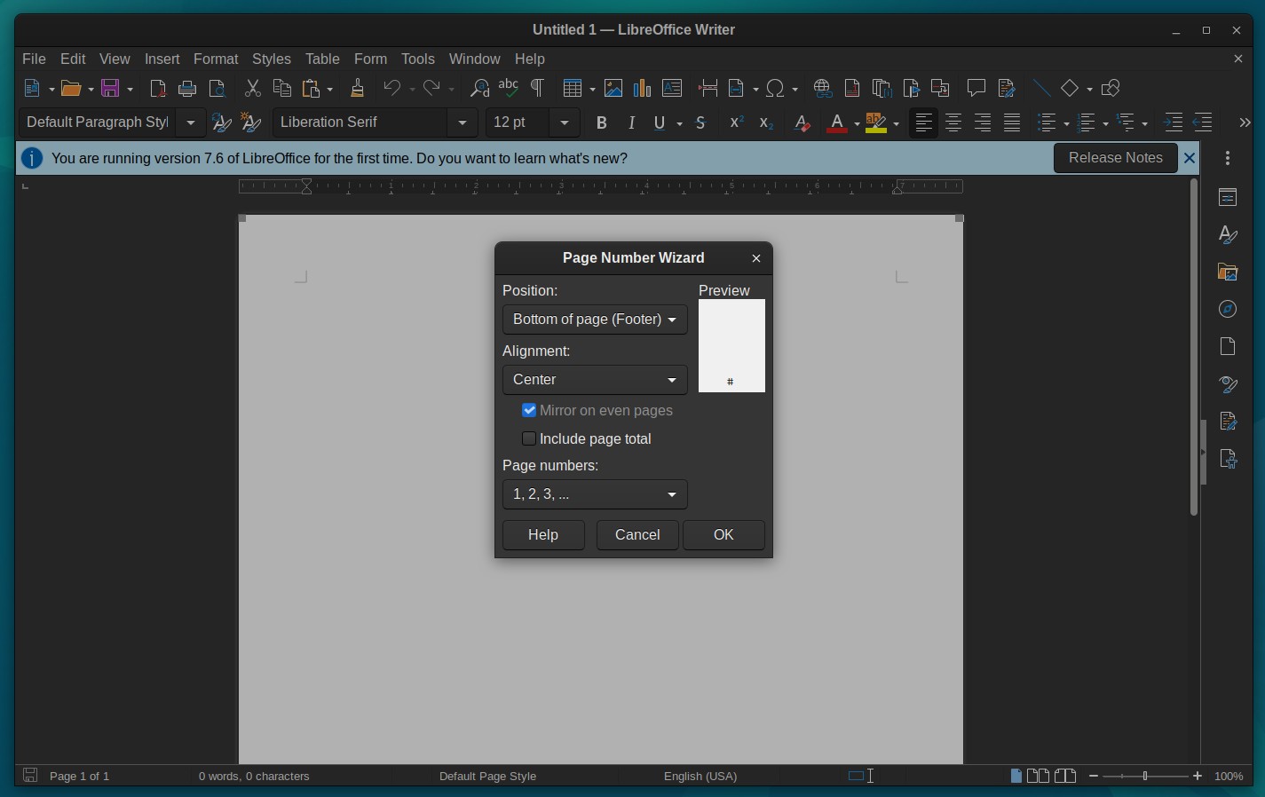Check Include page total checkbox
This screenshot has height=797, width=1265.
tap(529, 438)
